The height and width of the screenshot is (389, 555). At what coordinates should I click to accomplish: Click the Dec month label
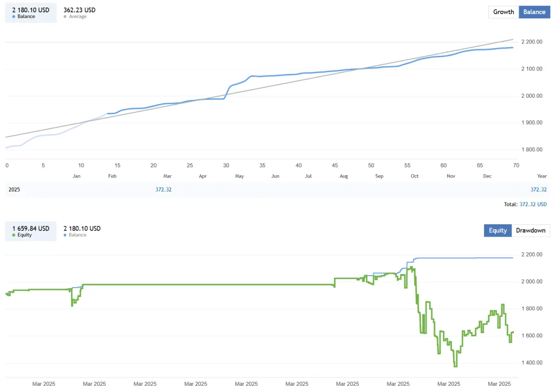coord(487,176)
